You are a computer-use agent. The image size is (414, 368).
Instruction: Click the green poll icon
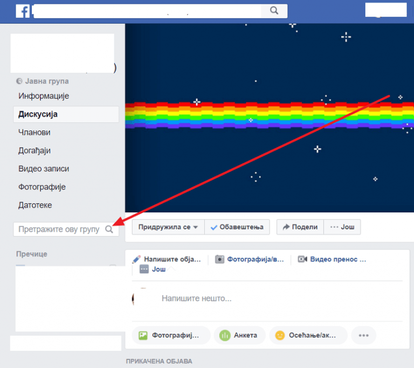[225, 335]
